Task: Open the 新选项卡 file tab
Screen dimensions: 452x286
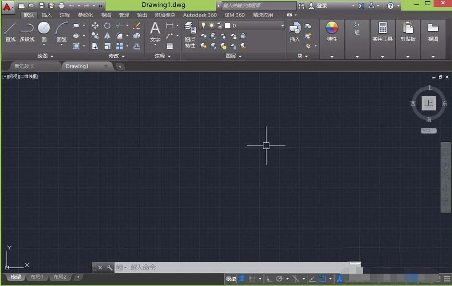Action: (25, 66)
